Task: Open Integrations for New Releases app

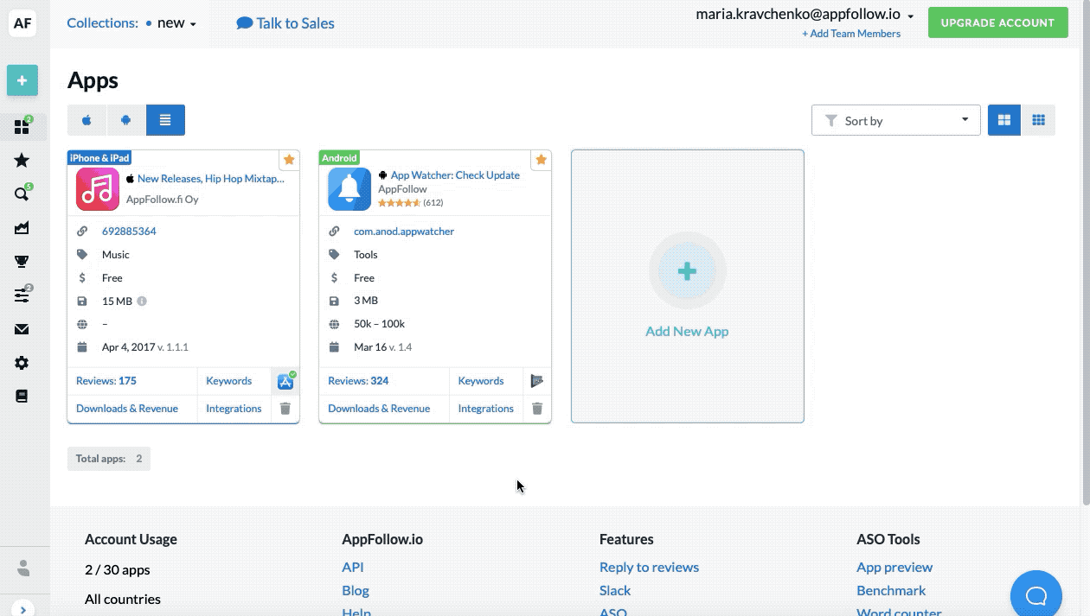Action: [234, 409]
